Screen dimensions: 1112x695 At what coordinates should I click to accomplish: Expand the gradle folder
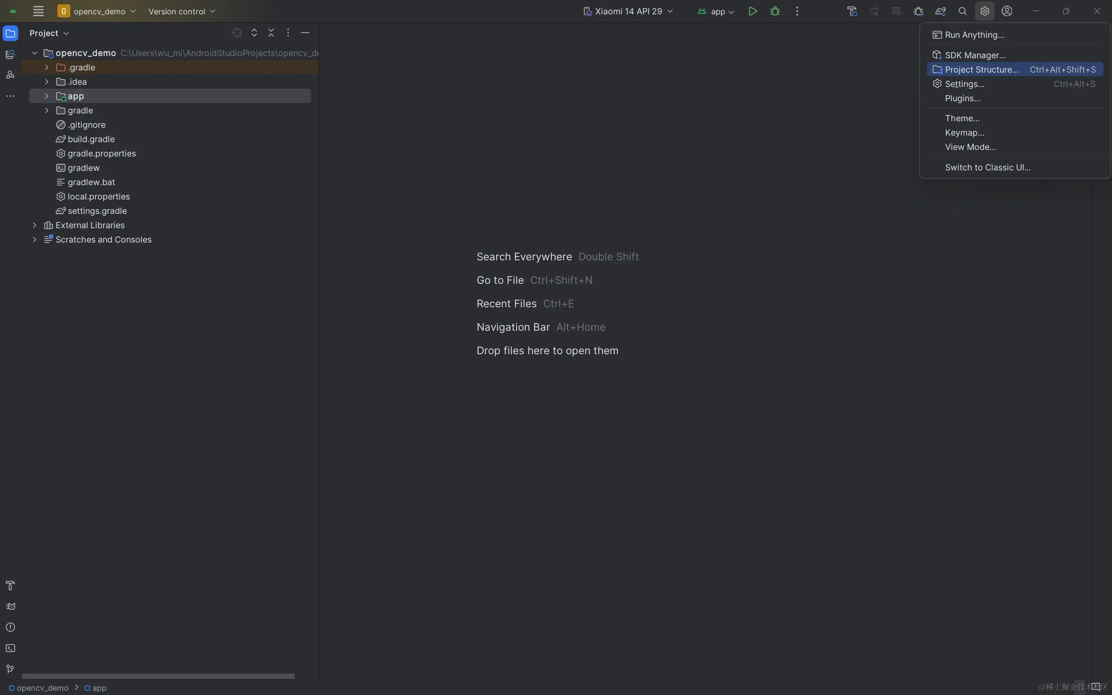tap(46, 110)
